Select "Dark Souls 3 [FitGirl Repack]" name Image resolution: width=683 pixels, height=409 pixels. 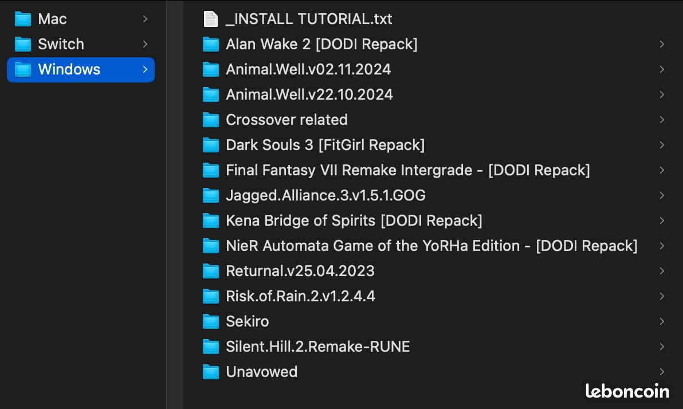point(325,145)
